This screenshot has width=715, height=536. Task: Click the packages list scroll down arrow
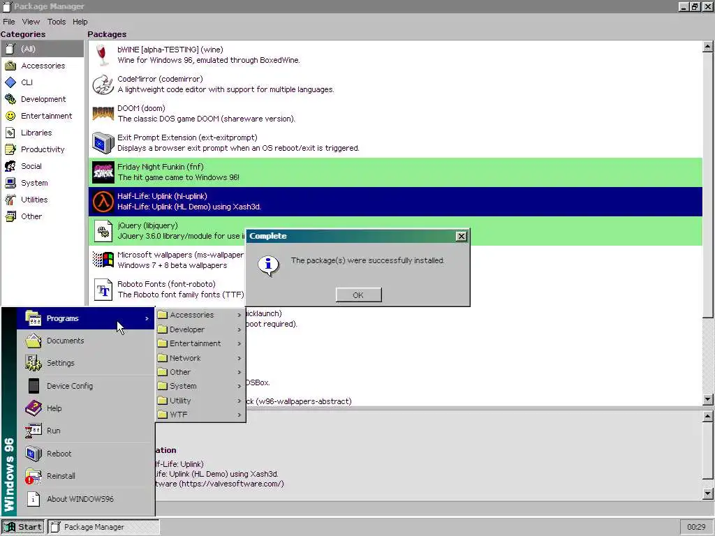click(x=708, y=400)
